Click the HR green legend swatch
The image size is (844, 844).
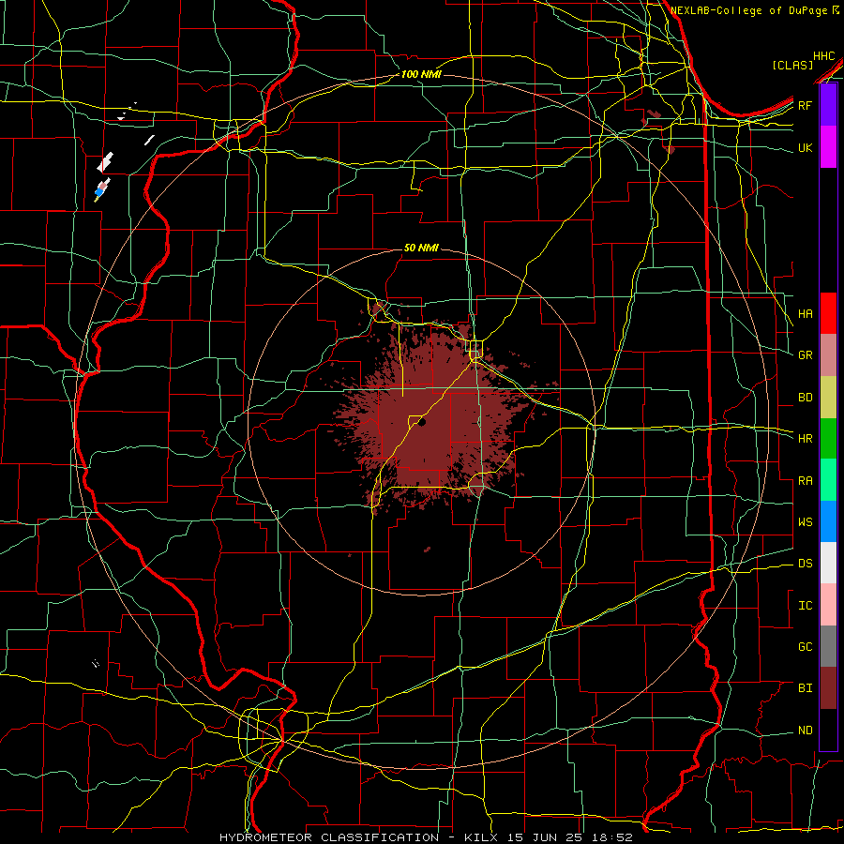pos(828,439)
